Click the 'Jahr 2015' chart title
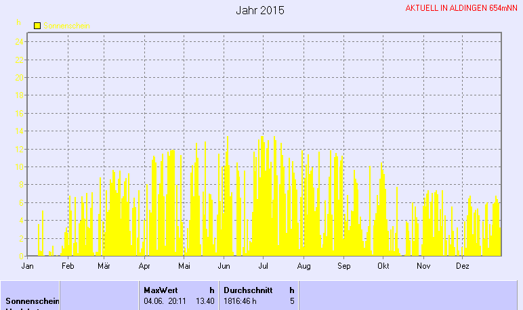Image resolution: width=523 pixels, height=310 pixels. pos(260,11)
